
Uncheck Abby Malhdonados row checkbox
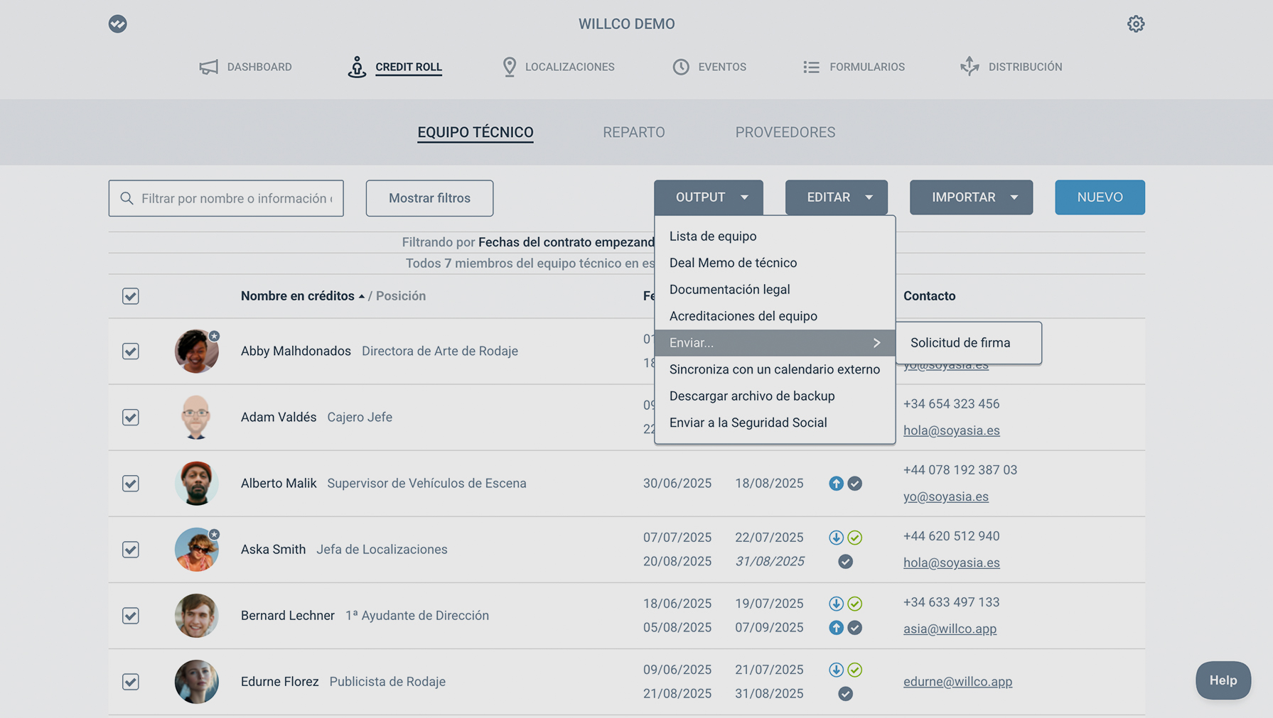(131, 352)
